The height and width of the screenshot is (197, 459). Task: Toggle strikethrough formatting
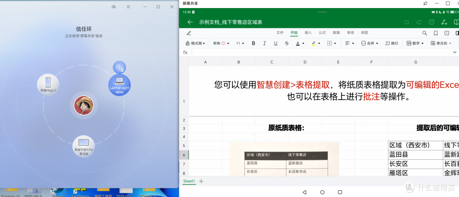(x=286, y=43)
